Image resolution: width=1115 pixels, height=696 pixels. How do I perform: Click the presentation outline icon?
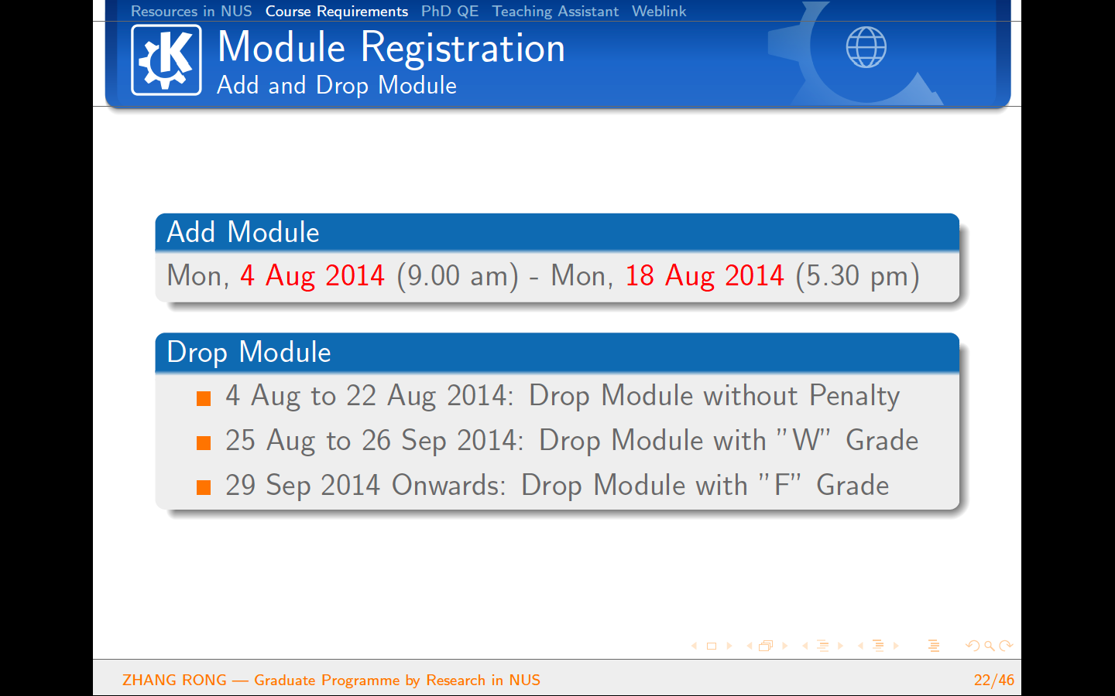[934, 646]
